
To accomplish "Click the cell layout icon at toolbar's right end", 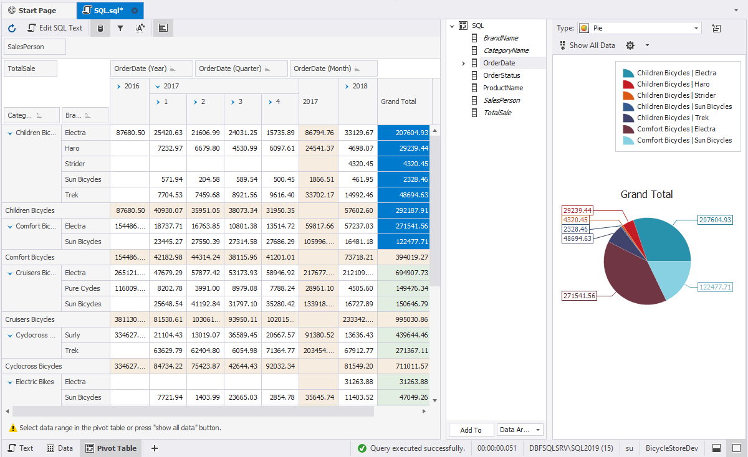I will coord(163,27).
